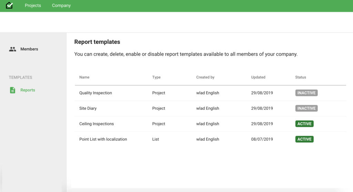Image resolution: width=353 pixels, height=192 pixels.
Task: Click the checkmark app logo icon
Action: 9,6
